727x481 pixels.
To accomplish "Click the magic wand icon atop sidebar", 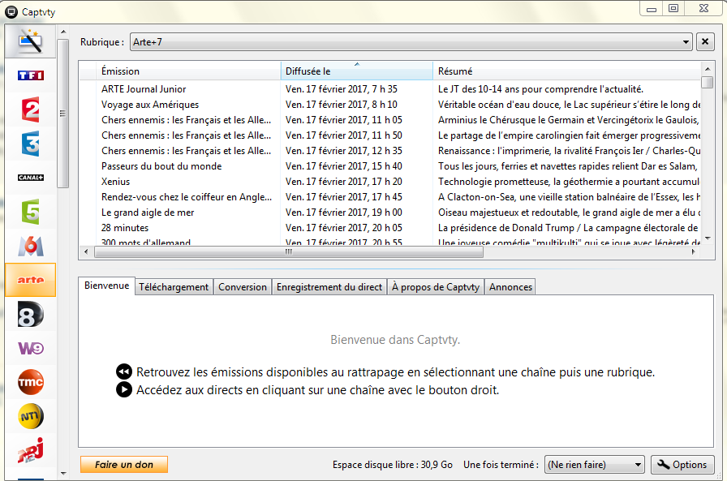I will pos(30,41).
